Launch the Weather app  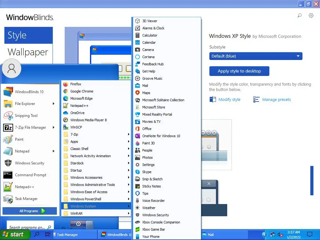167,208
